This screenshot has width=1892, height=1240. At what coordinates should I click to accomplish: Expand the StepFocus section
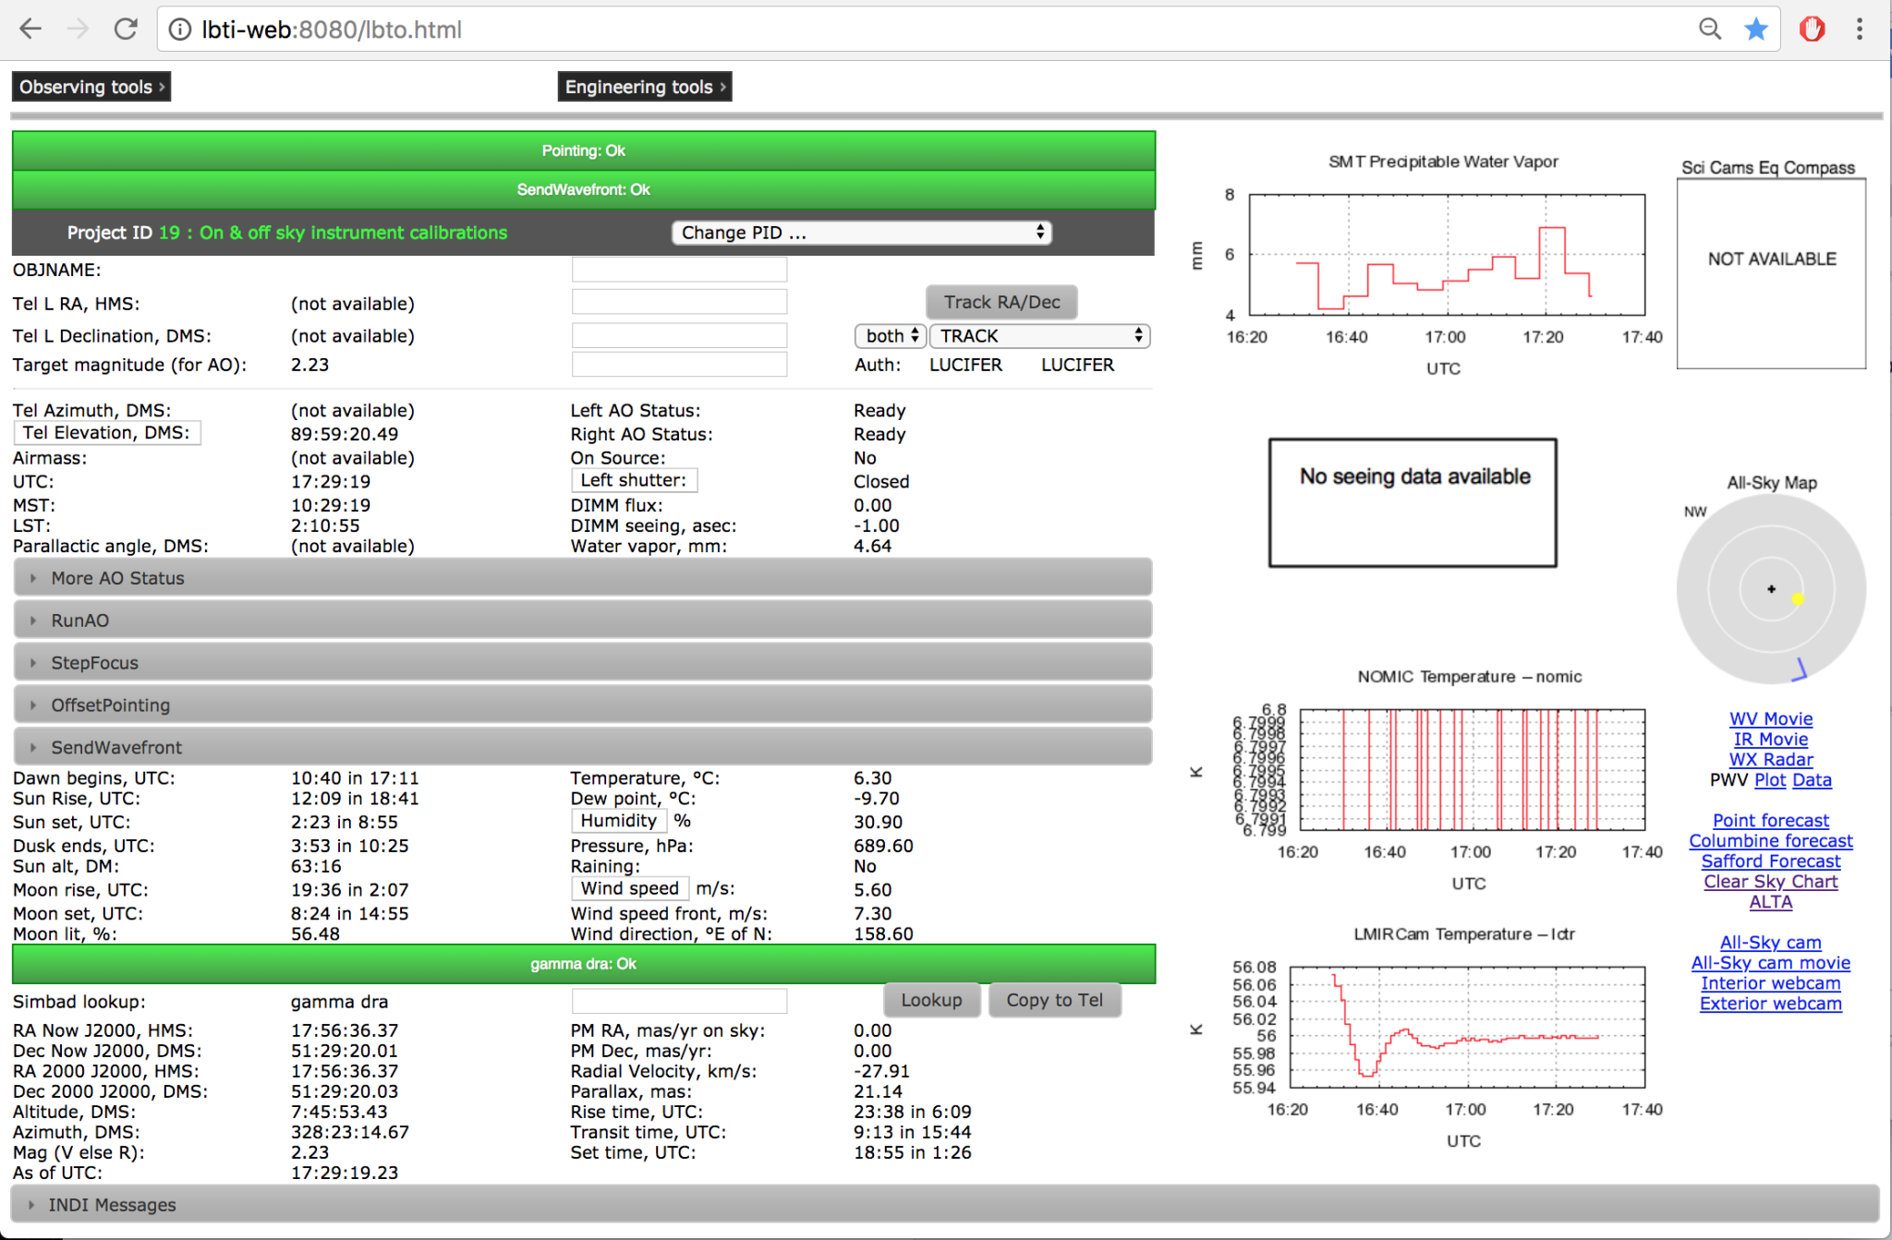point(583,663)
